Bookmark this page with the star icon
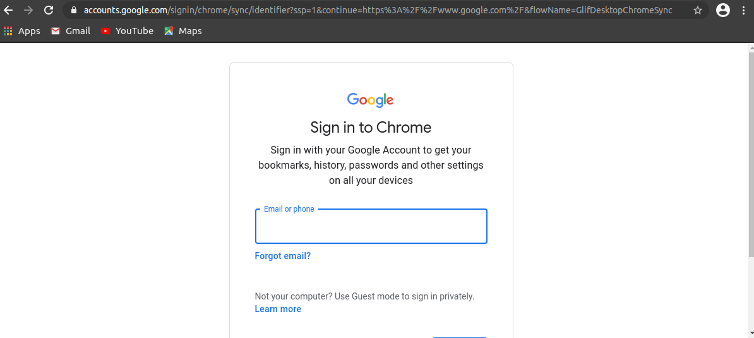The width and height of the screenshot is (754, 338). (698, 10)
